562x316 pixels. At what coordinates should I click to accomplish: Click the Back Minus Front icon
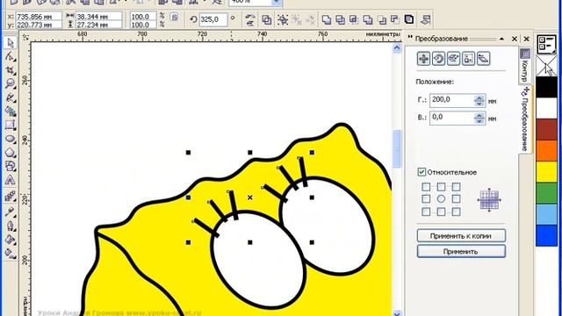[395, 19]
